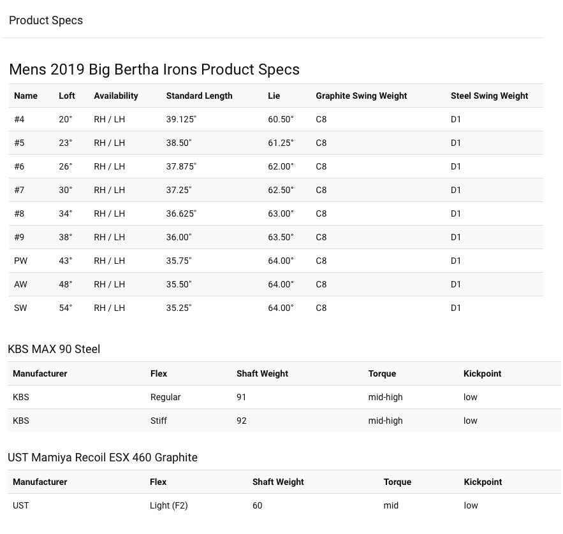Select shaft weight 92 cell

[242, 421]
